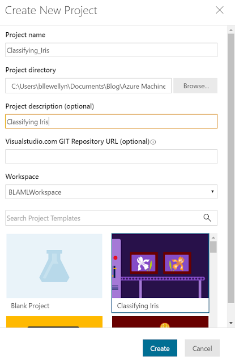Click the Project description text box

tap(111, 122)
